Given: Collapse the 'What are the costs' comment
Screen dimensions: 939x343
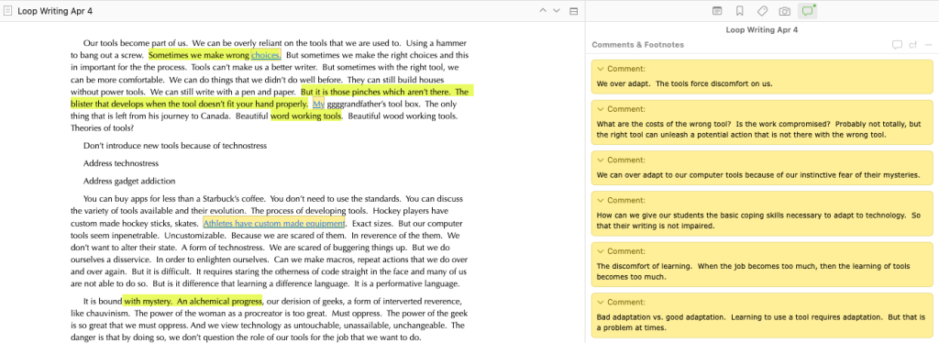Looking at the screenshot, I should pyautogui.click(x=601, y=109).
